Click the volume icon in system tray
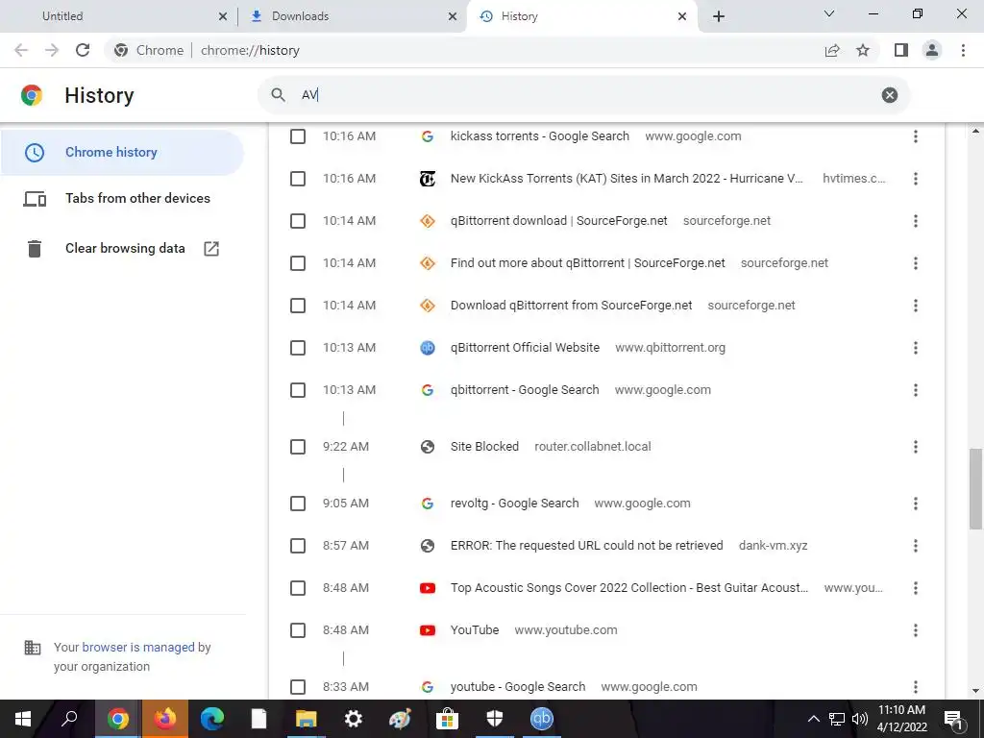This screenshot has height=738, width=984. pyautogui.click(x=860, y=719)
